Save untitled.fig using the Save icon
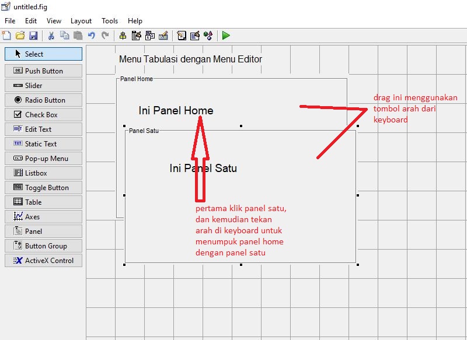Image resolution: width=467 pixels, height=340 pixels. (35, 35)
